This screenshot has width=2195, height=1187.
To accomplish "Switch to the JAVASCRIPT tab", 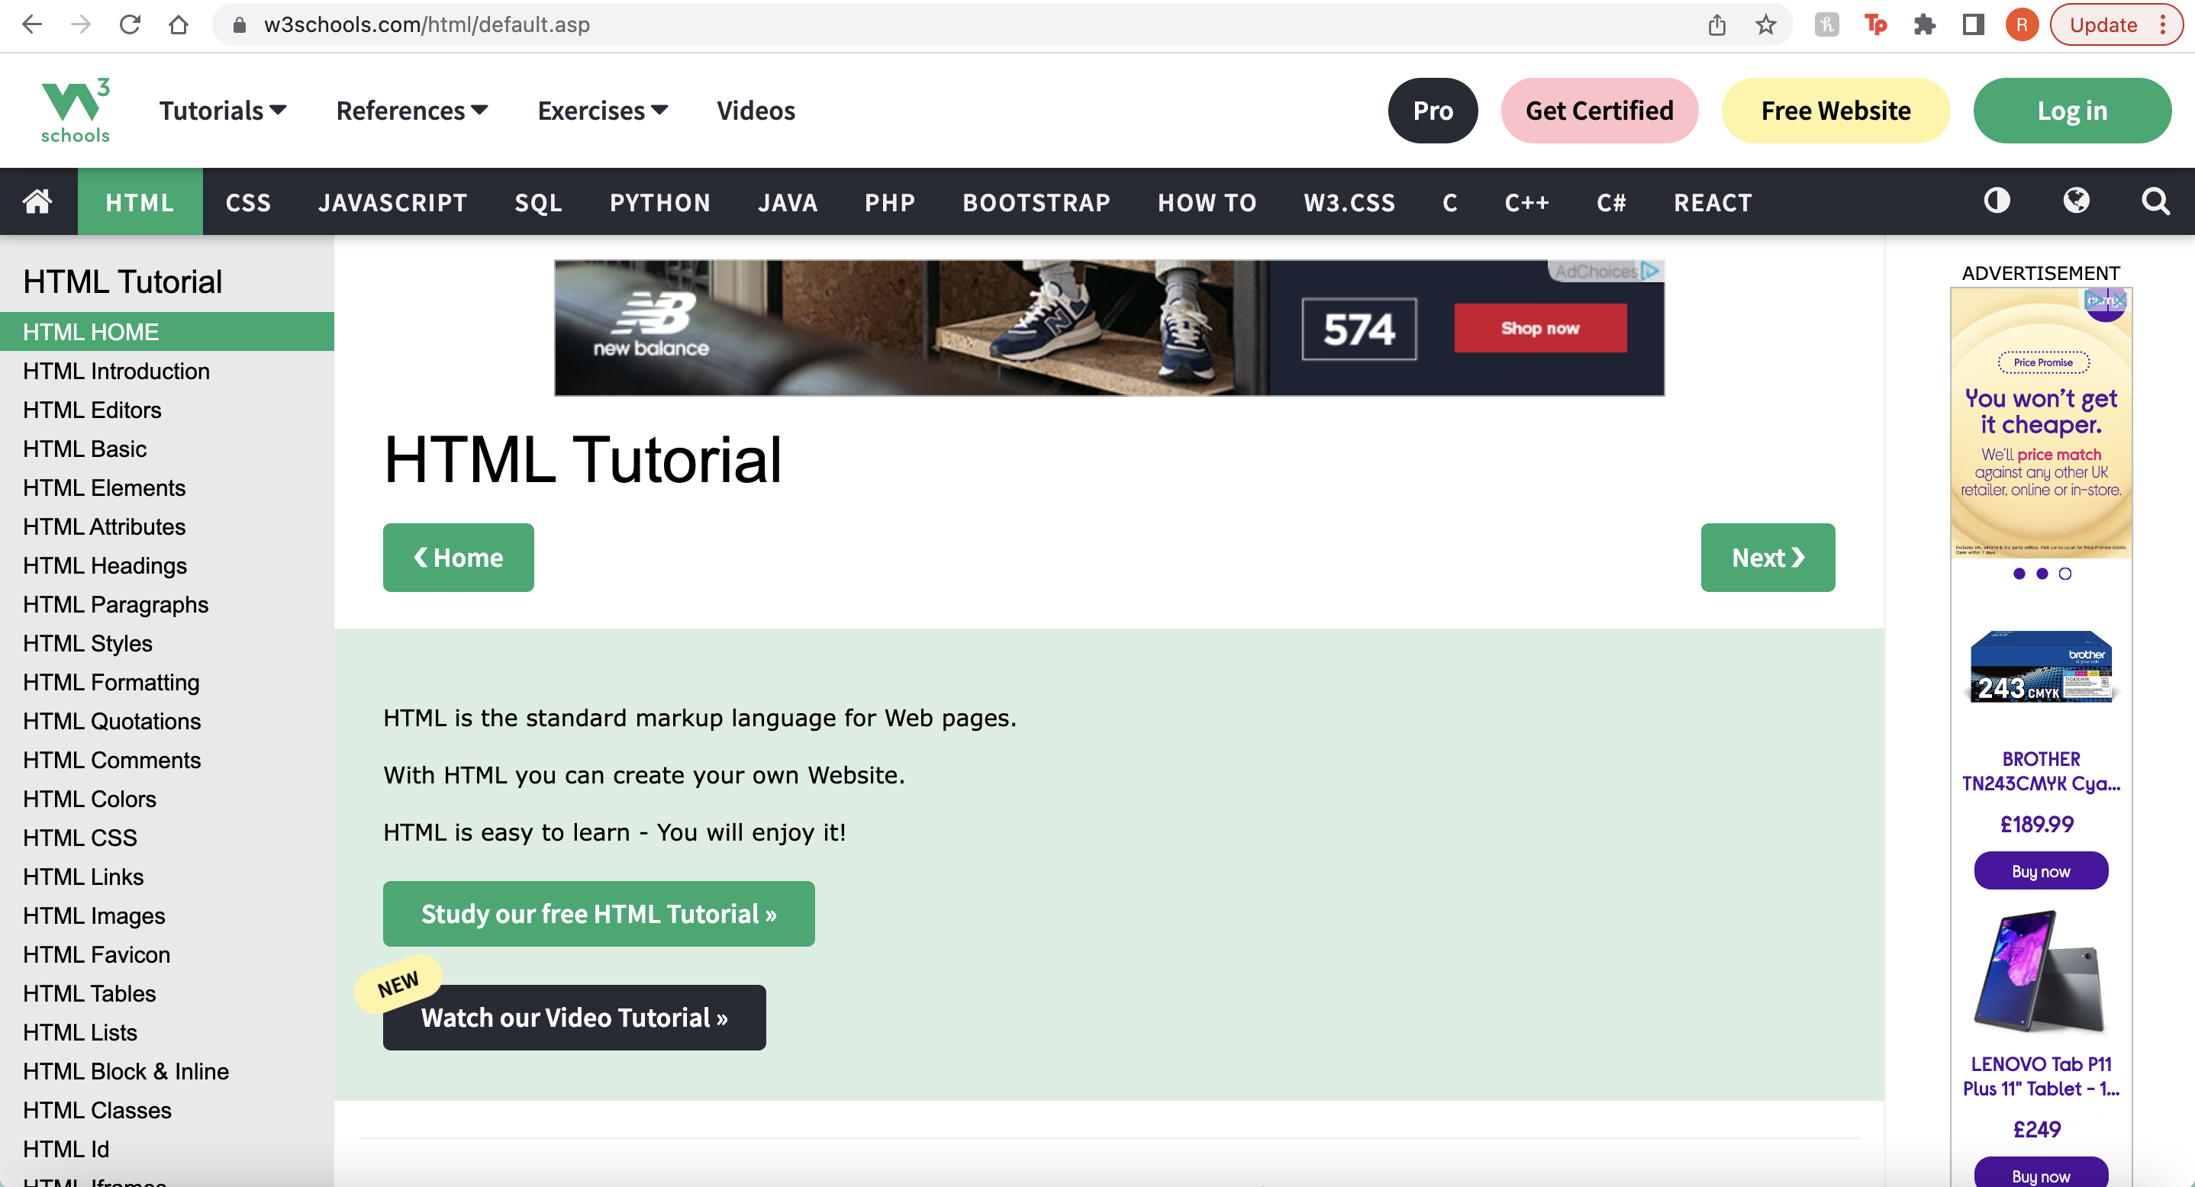I will (x=393, y=202).
